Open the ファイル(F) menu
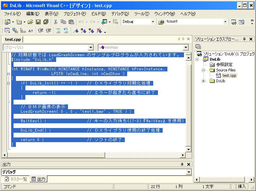256x191 pixels. [13, 14]
